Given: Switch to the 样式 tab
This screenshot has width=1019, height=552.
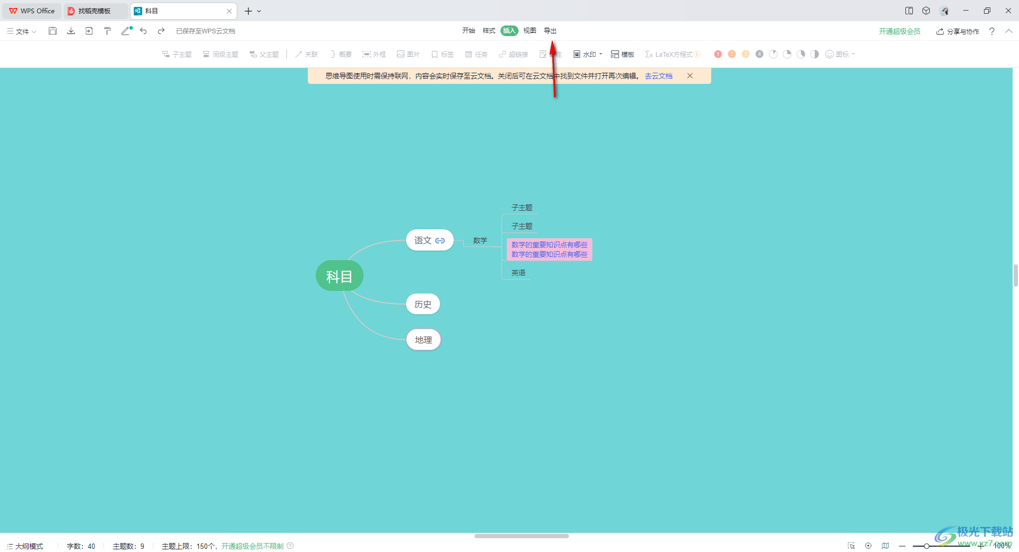Looking at the screenshot, I should tap(489, 31).
